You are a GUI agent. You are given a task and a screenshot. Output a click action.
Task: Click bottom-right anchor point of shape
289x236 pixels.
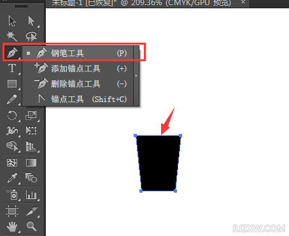coord(175,191)
